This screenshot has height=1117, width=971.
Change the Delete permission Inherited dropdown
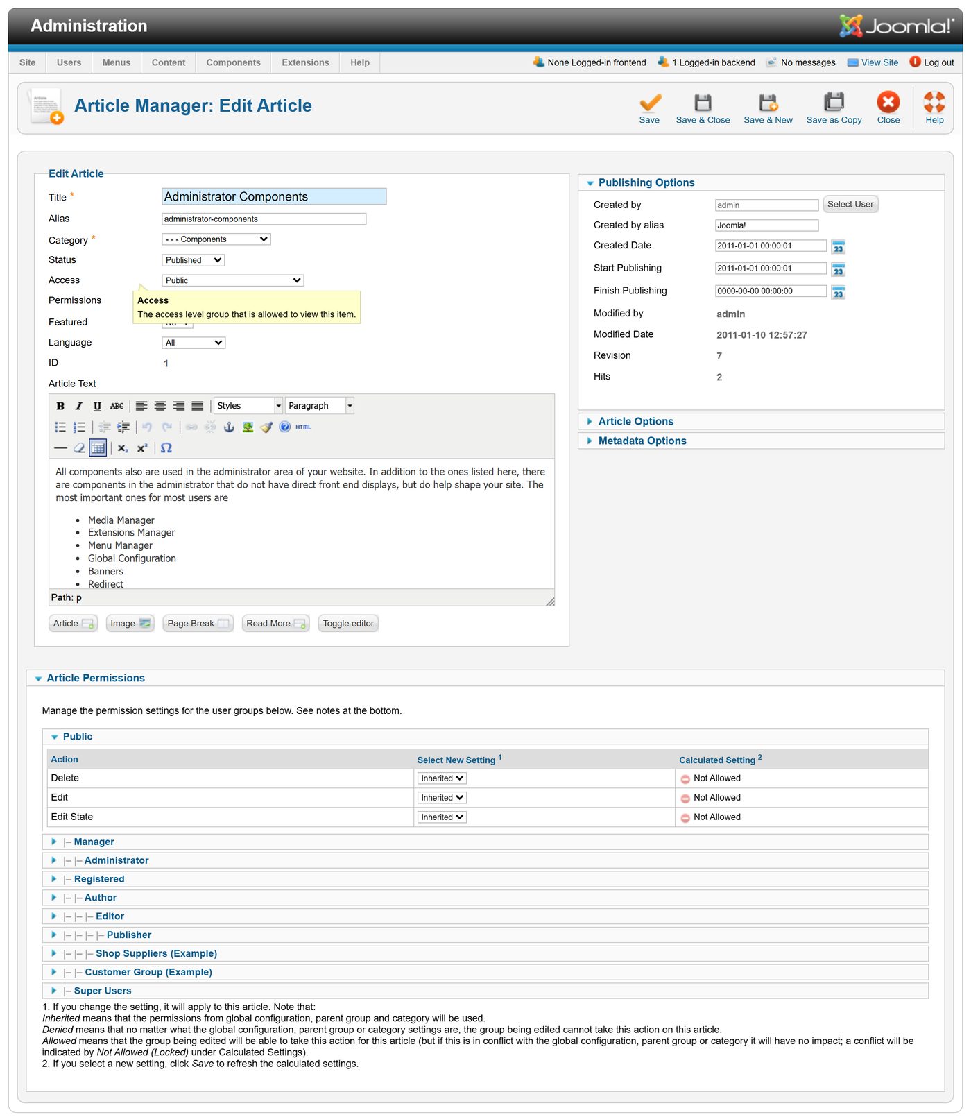(x=442, y=778)
